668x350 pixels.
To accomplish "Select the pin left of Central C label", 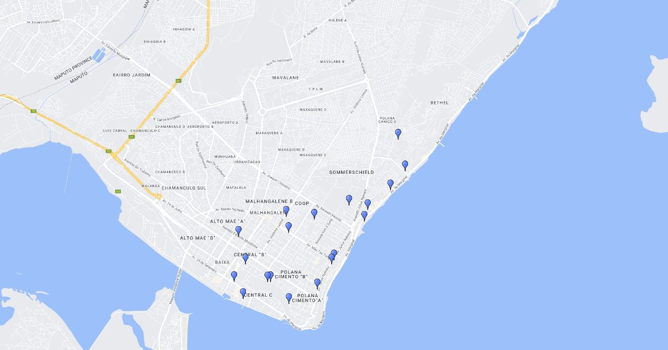I will coord(243,293).
